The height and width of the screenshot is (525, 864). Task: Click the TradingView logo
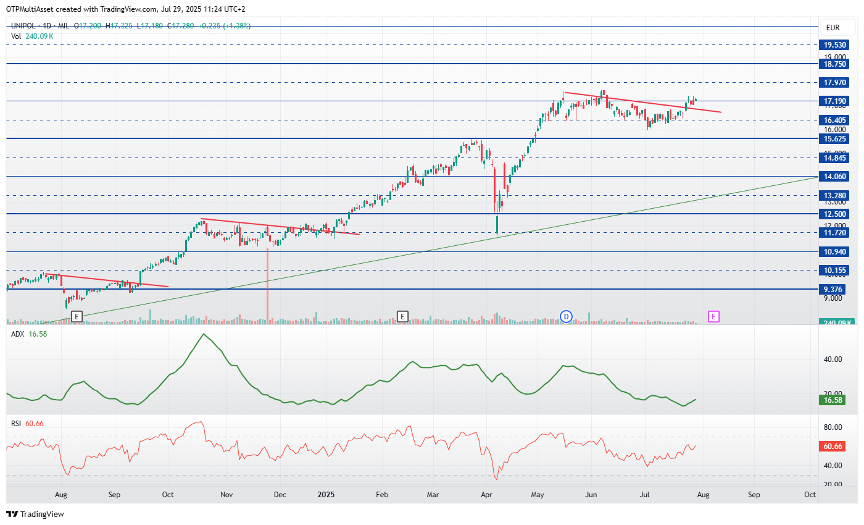(x=35, y=514)
